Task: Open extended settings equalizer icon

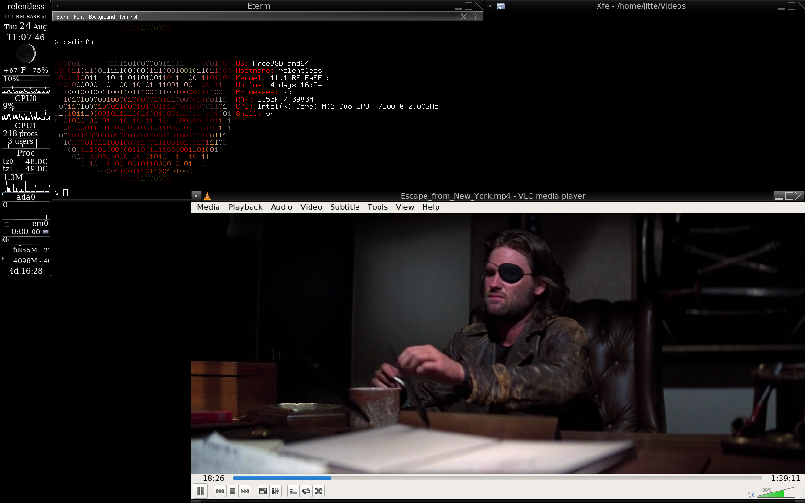Action: [x=276, y=491]
